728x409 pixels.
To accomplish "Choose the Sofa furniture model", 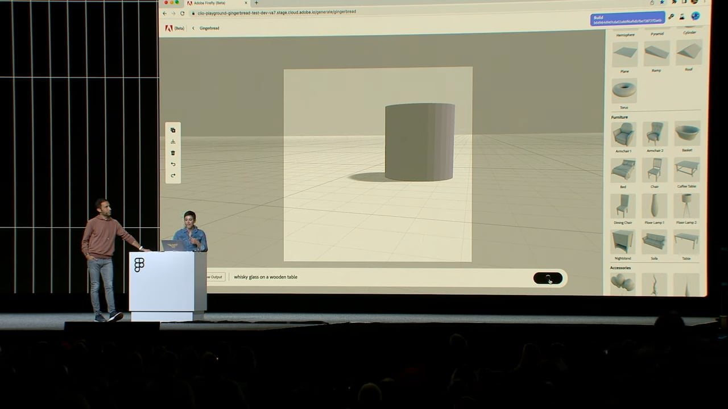I will 655,241.
